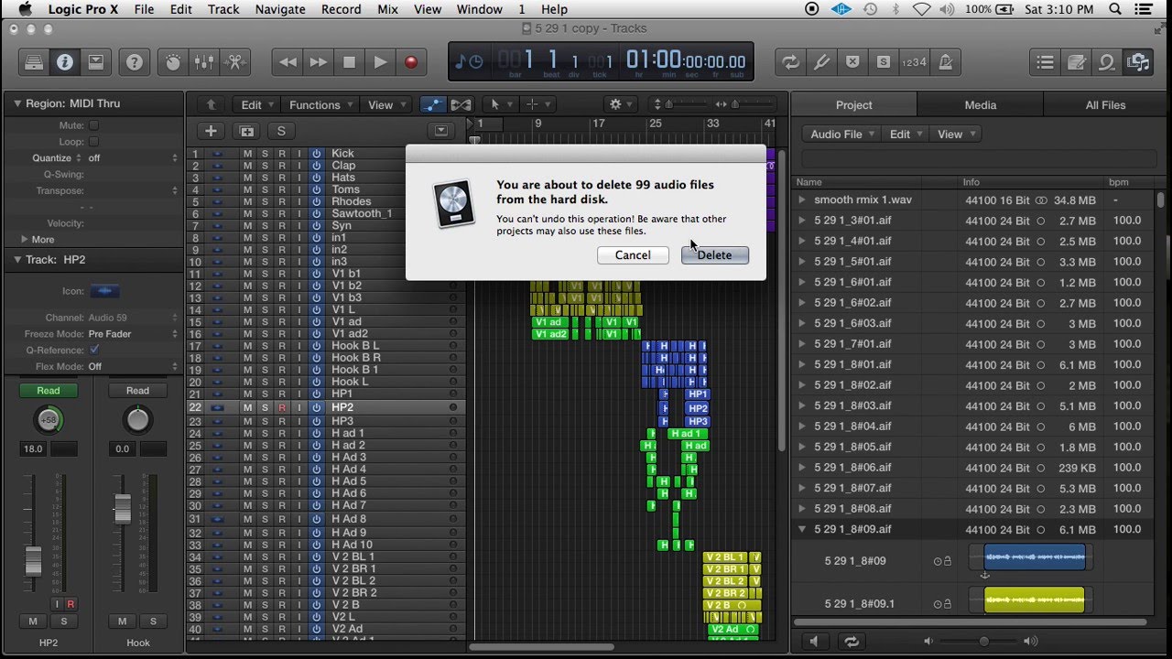Toggle the Region Mute checkbox
The image size is (1172, 659).
coord(93,125)
